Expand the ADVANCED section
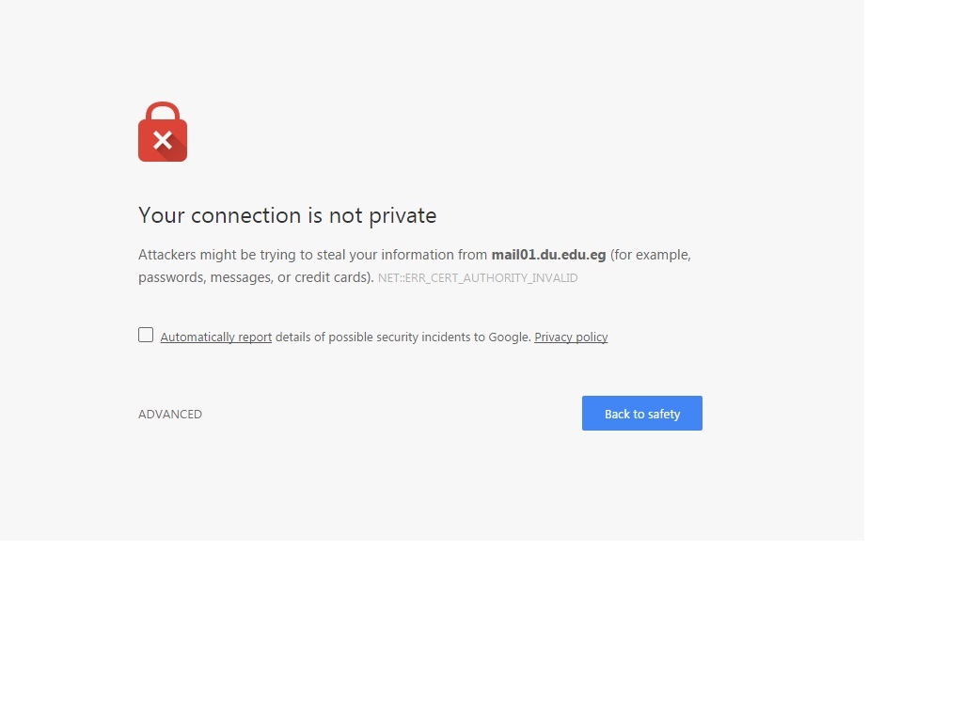The image size is (963, 722). click(x=170, y=415)
